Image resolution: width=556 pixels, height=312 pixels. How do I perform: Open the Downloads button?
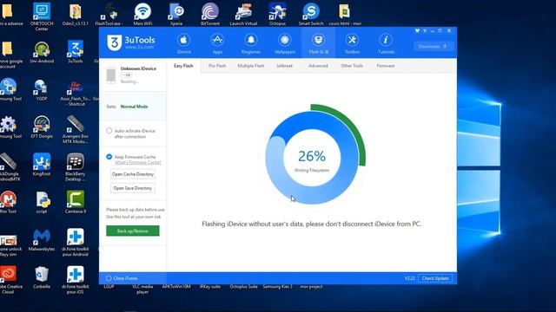coord(434,46)
